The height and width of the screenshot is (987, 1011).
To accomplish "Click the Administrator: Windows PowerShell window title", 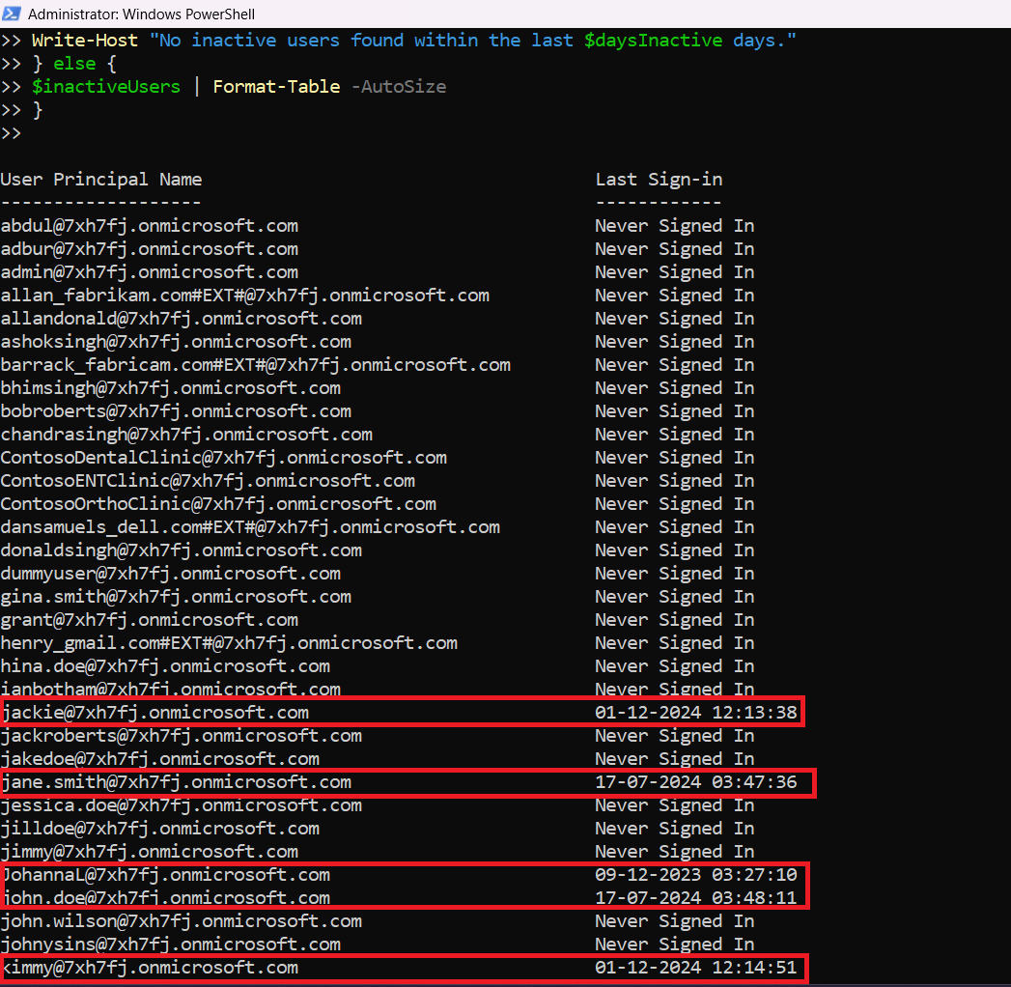I will tap(142, 14).
